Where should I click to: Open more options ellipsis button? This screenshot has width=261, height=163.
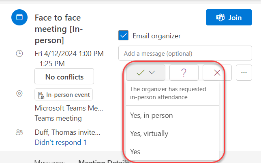point(244,73)
